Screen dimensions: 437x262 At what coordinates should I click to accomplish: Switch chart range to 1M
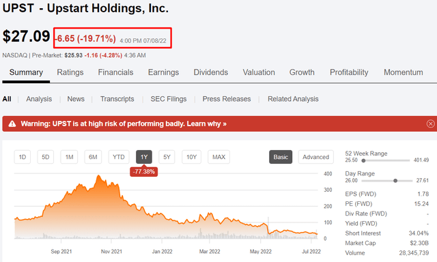[69, 157]
